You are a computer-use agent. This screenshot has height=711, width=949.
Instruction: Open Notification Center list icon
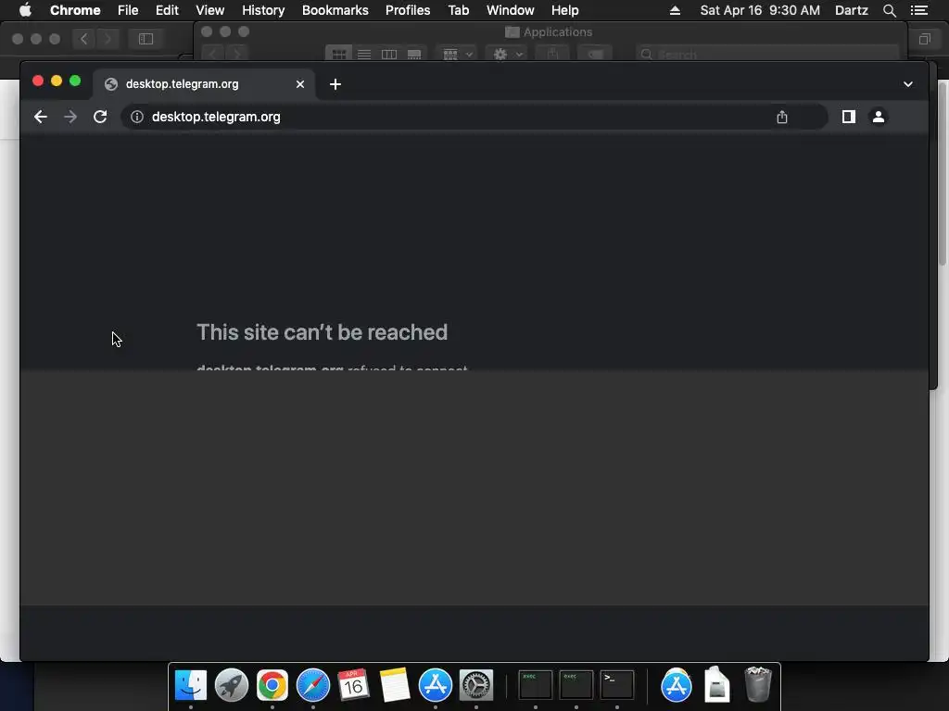click(x=919, y=10)
